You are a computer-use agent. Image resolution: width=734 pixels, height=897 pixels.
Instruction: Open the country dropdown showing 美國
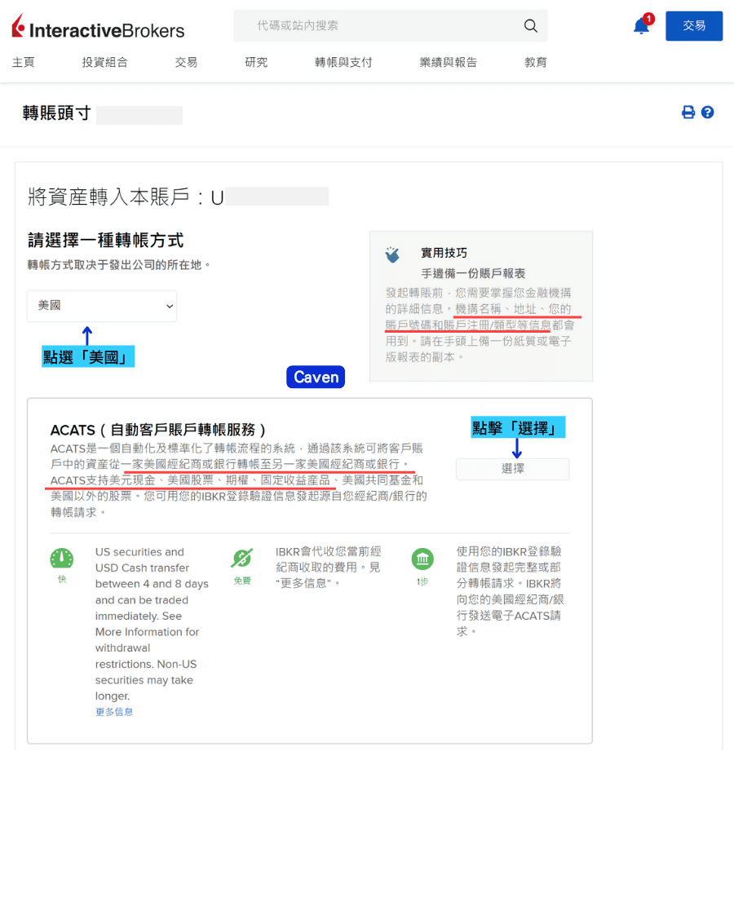(x=101, y=306)
